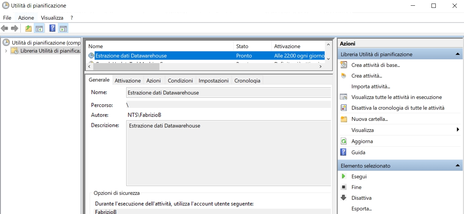Disable the selected task with Disattiva
Screen dimensions: 464x214
click(x=361, y=198)
